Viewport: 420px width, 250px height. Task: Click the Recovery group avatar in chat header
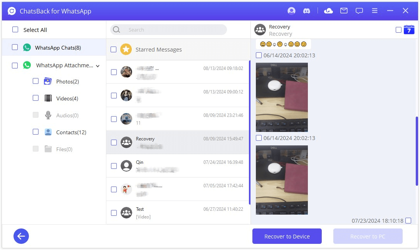(260, 30)
